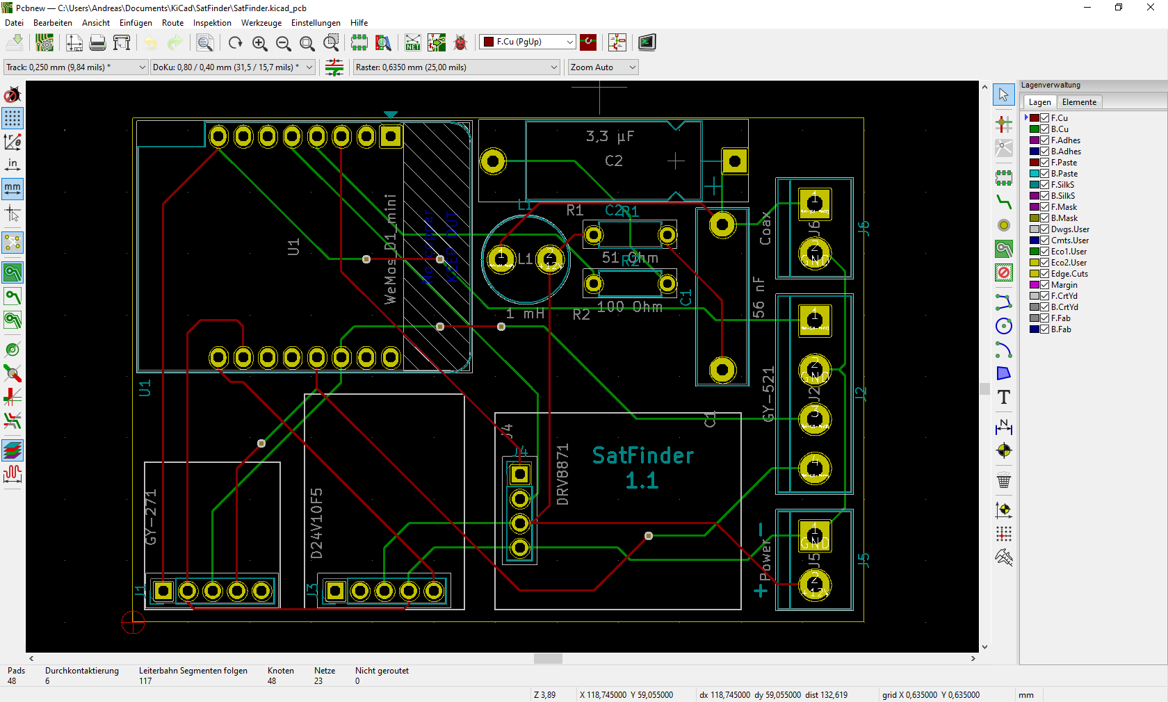Open the Raster grid size dropdown
Screen dimensions: 1168x702
[x=553, y=67]
